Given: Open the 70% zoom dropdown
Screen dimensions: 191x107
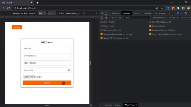Looking at the screenshot, I should [61, 13].
